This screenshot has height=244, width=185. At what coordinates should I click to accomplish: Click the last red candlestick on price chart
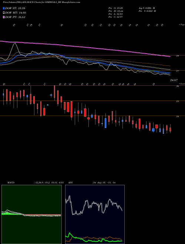tap(170, 129)
